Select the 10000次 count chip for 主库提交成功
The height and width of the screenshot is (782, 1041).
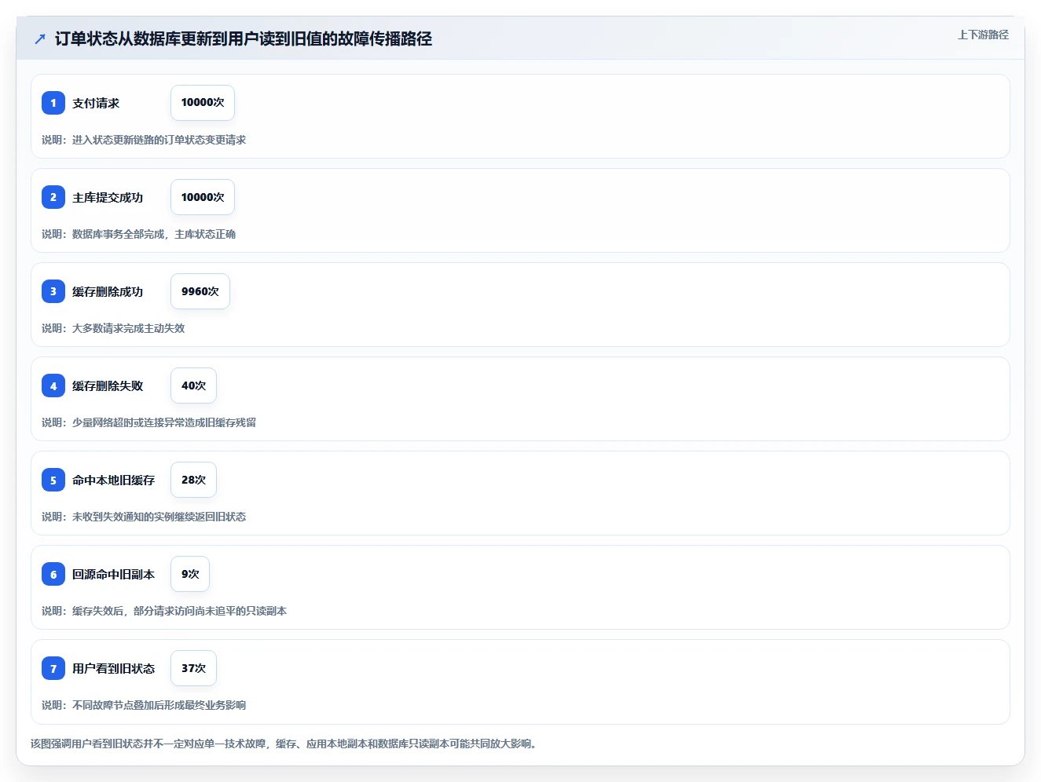click(x=203, y=197)
